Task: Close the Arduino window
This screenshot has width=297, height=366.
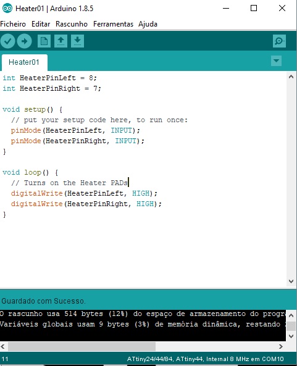Action: coord(282,9)
